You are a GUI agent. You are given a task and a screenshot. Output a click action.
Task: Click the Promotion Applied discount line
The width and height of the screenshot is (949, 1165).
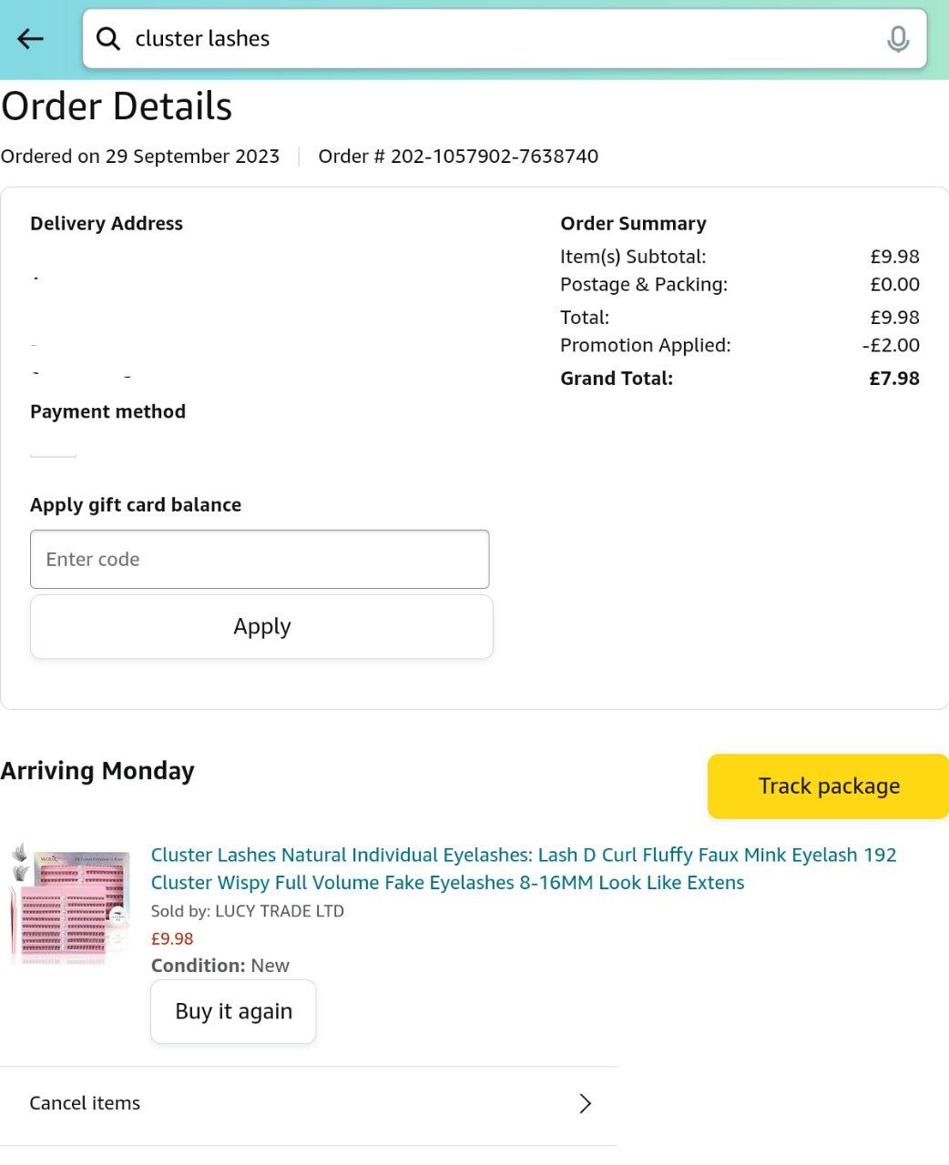tap(645, 346)
